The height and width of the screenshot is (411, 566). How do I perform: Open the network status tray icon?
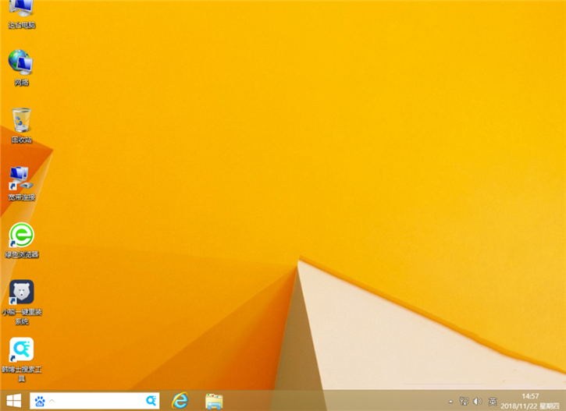tap(464, 401)
